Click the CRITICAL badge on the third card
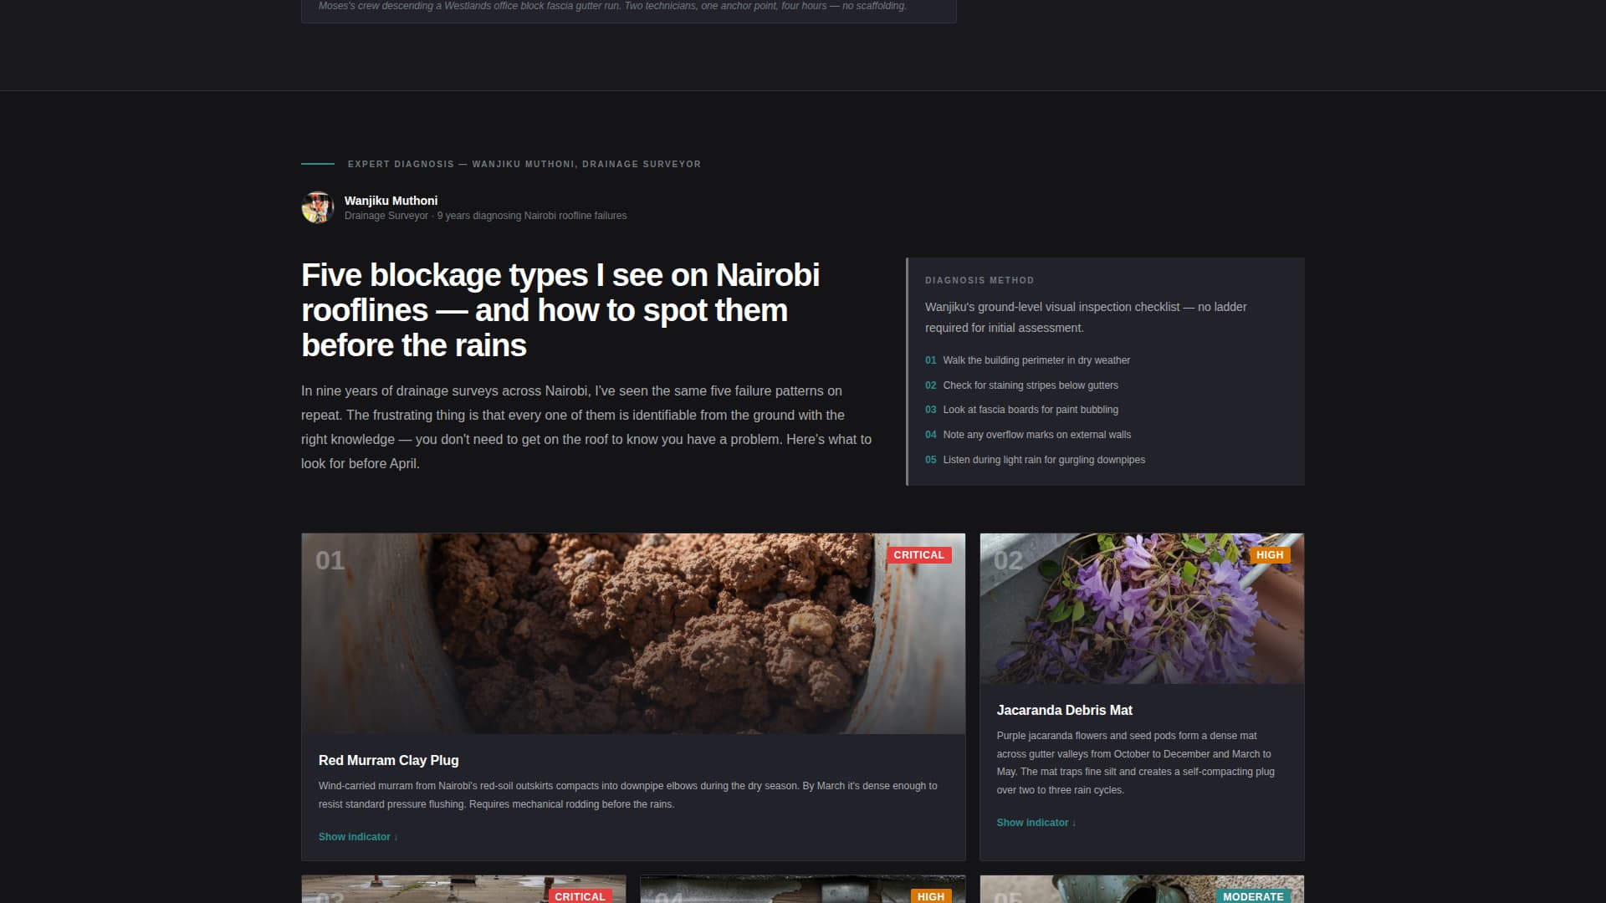1606x903 pixels. (580, 896)
